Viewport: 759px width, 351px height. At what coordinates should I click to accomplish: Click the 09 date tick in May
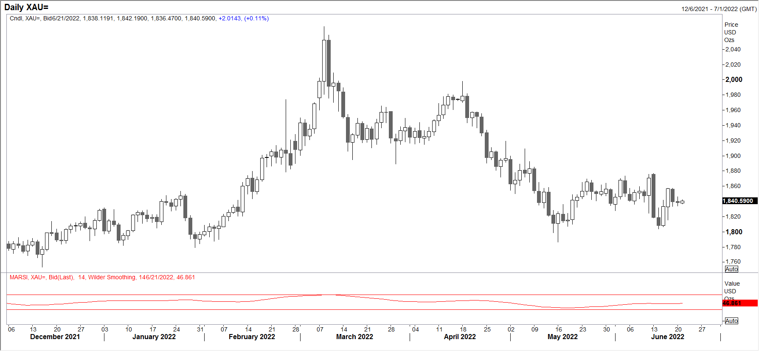click(x=535, y=329)
